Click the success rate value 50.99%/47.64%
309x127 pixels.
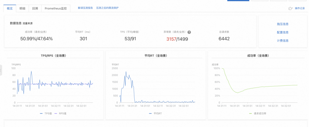(x=36, y=39)
